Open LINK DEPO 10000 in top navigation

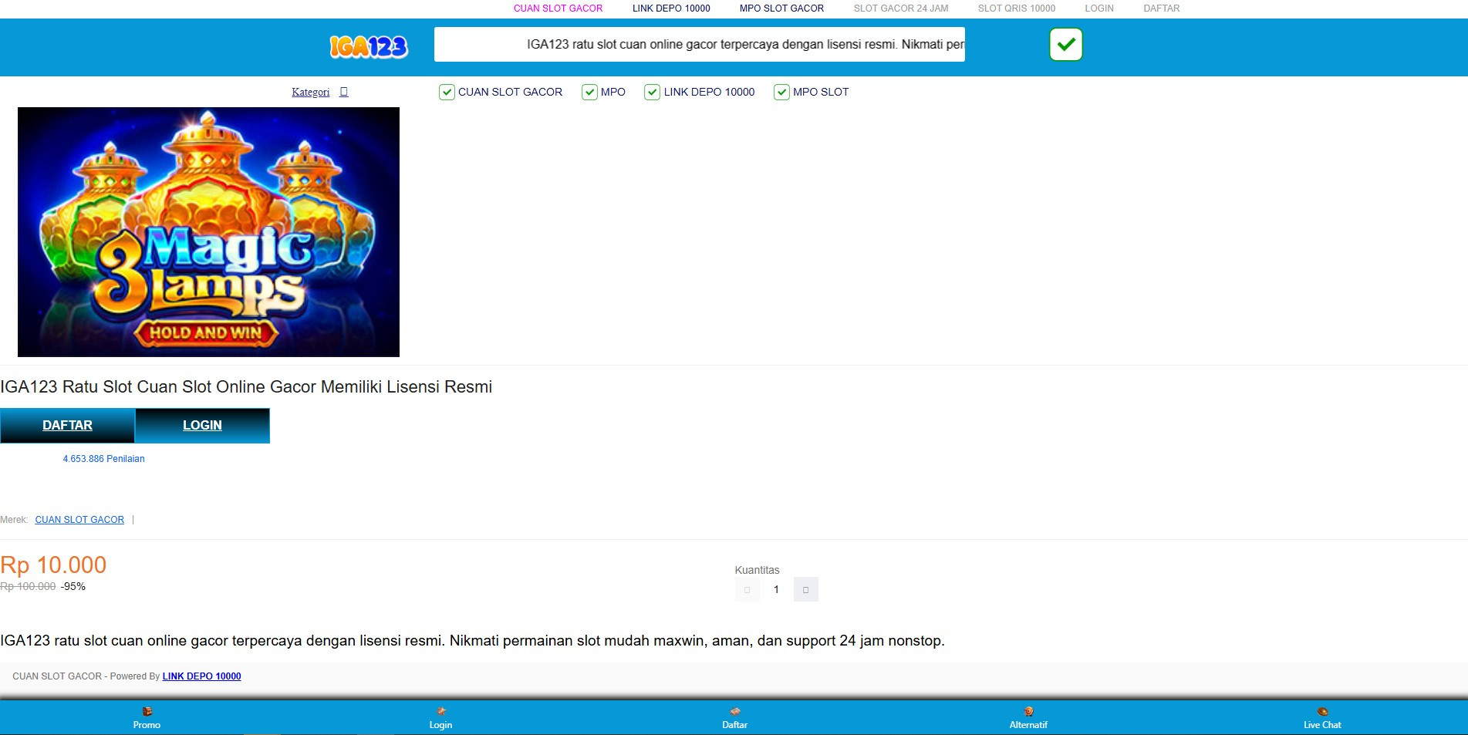pyautogui.click(x=671, y=8)
